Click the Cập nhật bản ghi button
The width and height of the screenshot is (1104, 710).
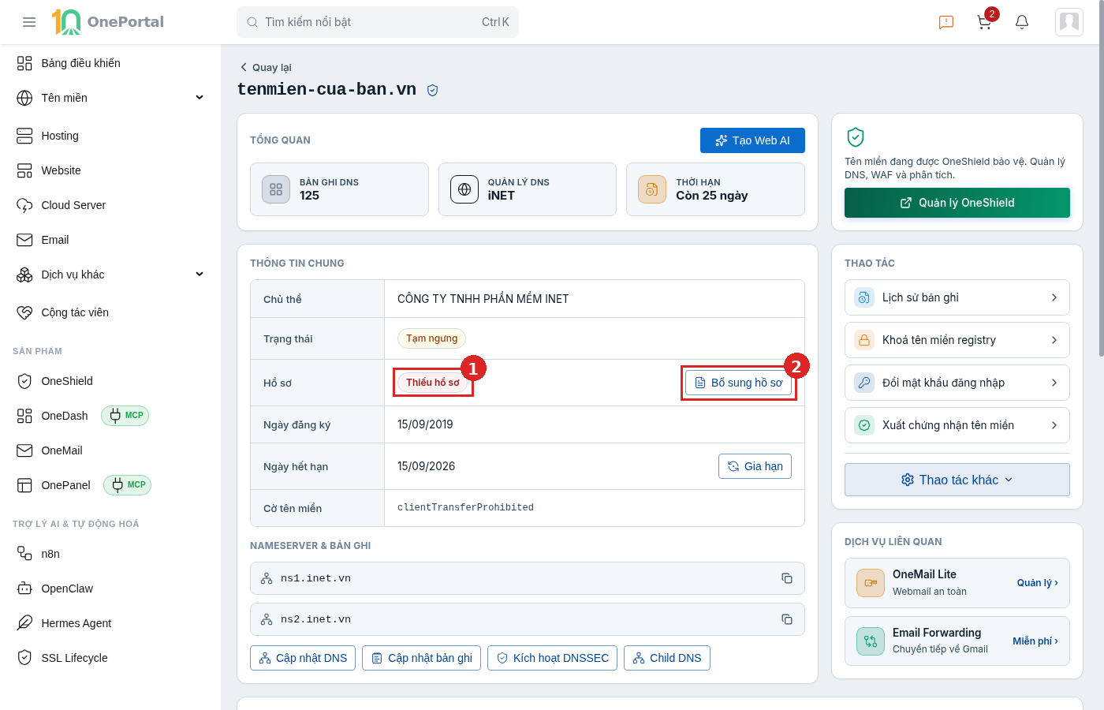tap(422, 658)
